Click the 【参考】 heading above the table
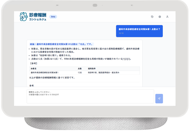The width and height of the screenshot is (191, 133). click(x=33, y=64)
